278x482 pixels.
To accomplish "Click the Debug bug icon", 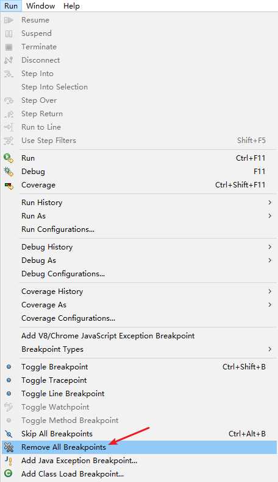I will pyautogui.click(x=9, y=172).
